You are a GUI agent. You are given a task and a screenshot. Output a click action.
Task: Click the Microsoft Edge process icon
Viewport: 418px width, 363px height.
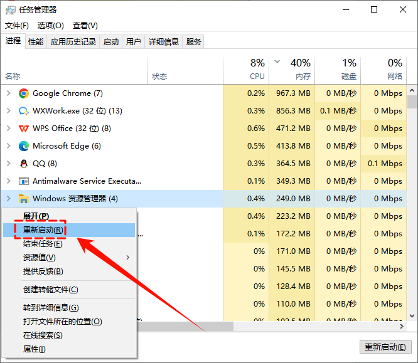[x=24, y=146]
